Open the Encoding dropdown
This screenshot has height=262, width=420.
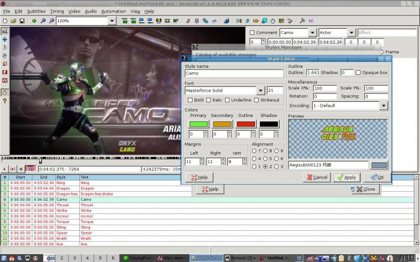[x=383, y=106]
